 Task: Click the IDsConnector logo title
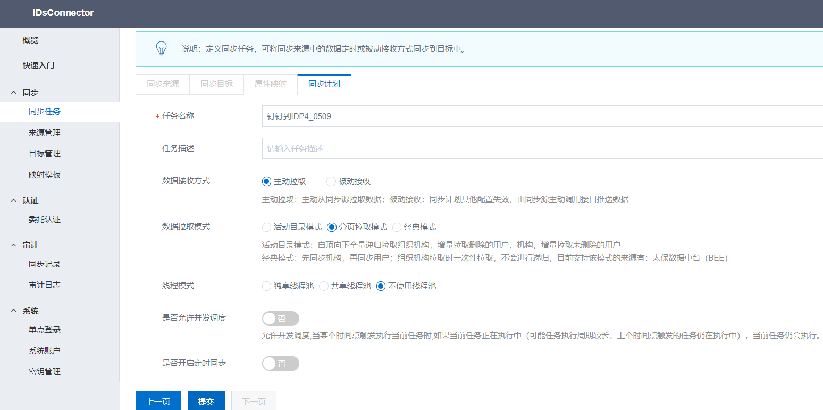point(63,13)
